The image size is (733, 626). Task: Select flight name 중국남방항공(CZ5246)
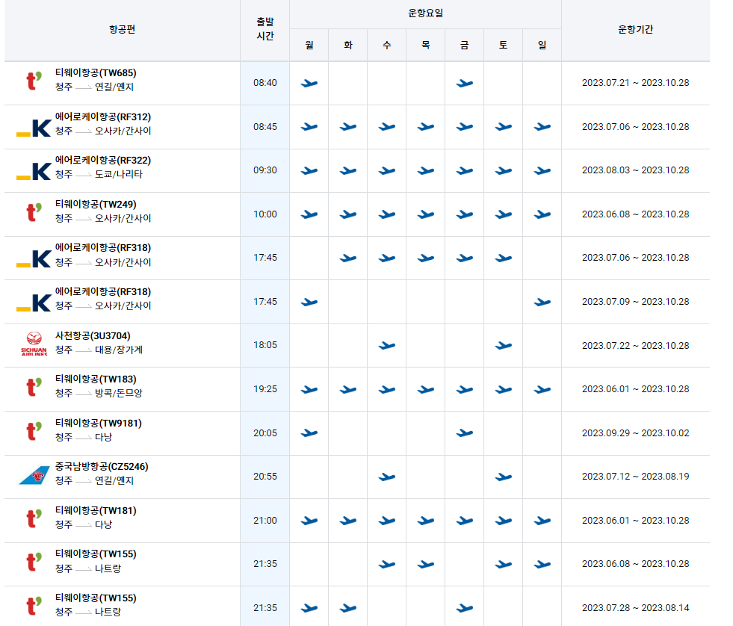tap(102, 467)
